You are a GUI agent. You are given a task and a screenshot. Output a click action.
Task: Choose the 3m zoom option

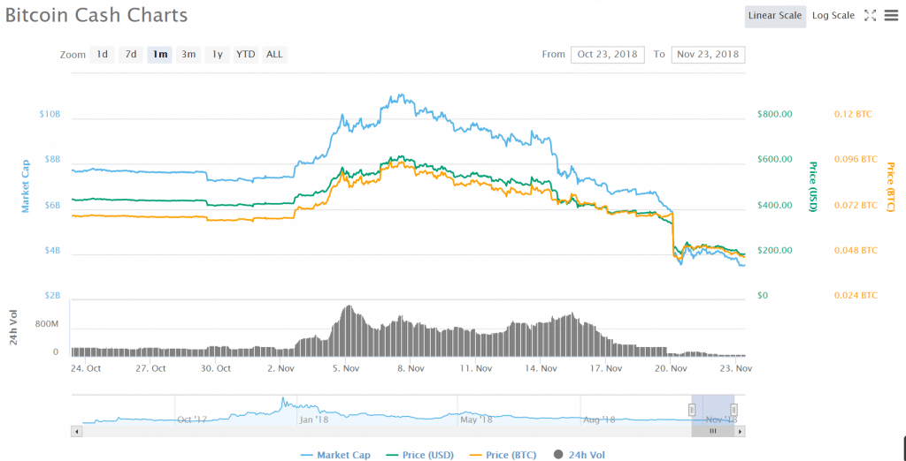(x=188, y=55)
